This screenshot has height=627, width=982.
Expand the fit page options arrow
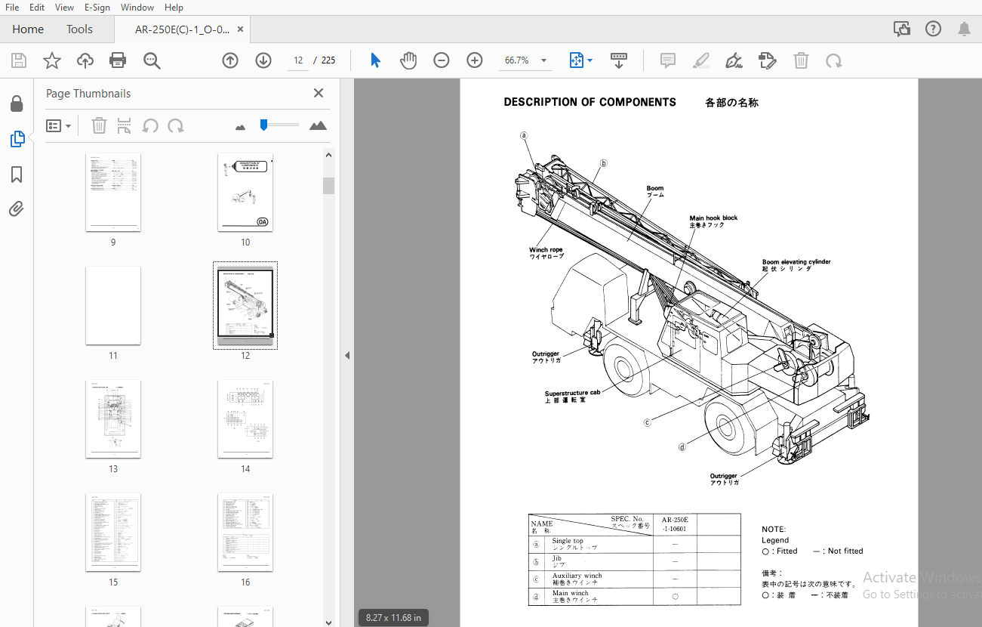[590, 60]
